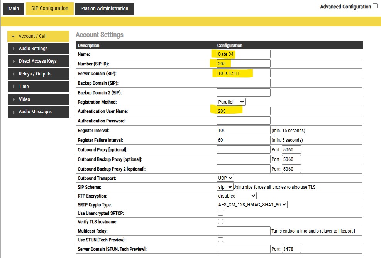Screen dimensions: 381x258
Task: Expand the Relays / Outputs section
Action: [x=38, y=74]
